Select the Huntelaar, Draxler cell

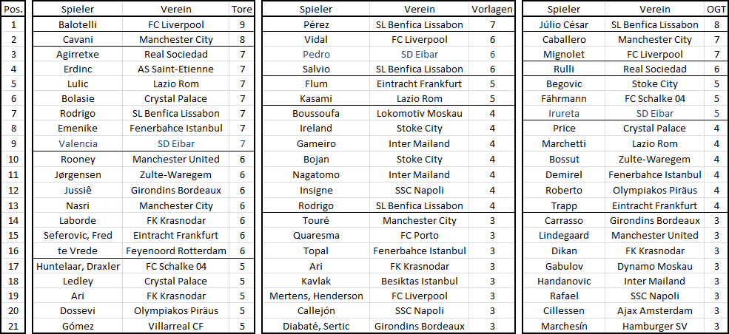coord(78,266)
